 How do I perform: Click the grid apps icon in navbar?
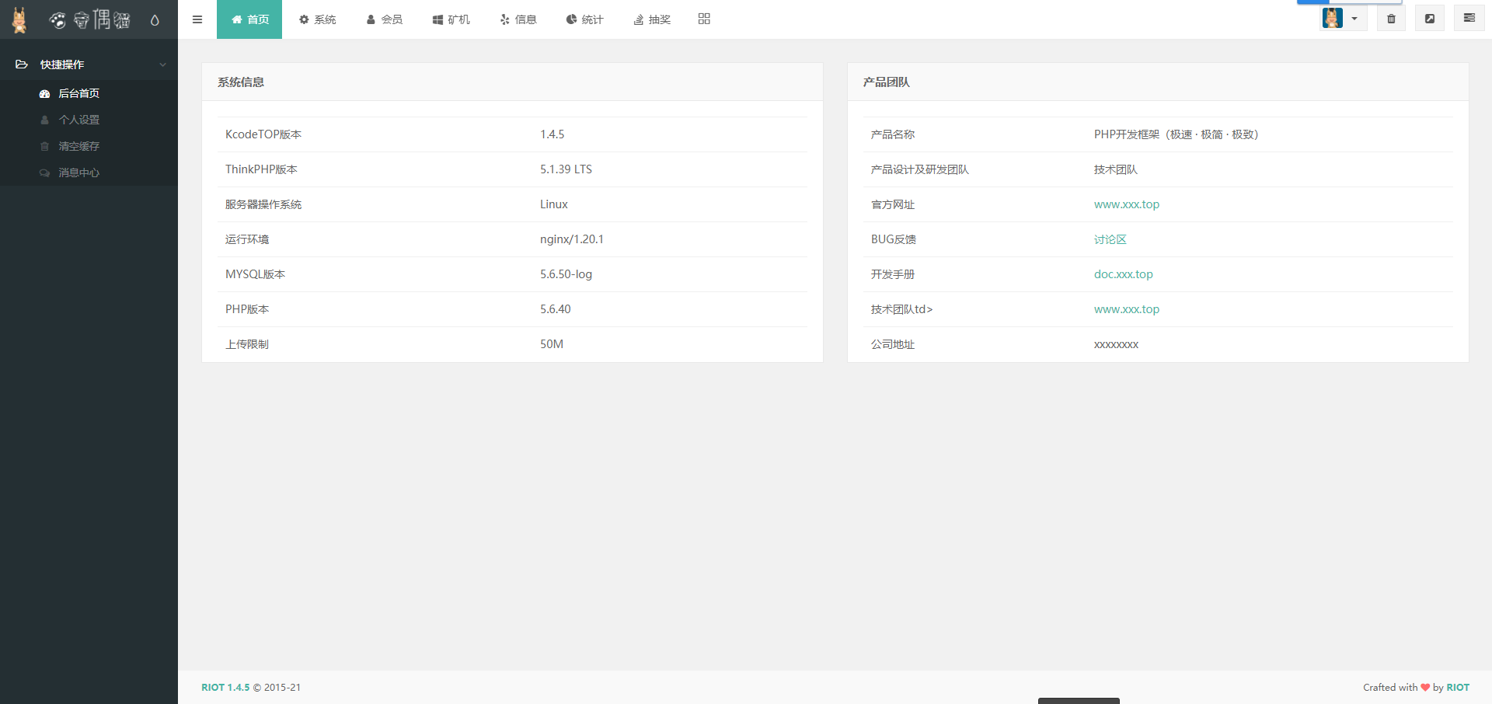click(x=704, y=19)
